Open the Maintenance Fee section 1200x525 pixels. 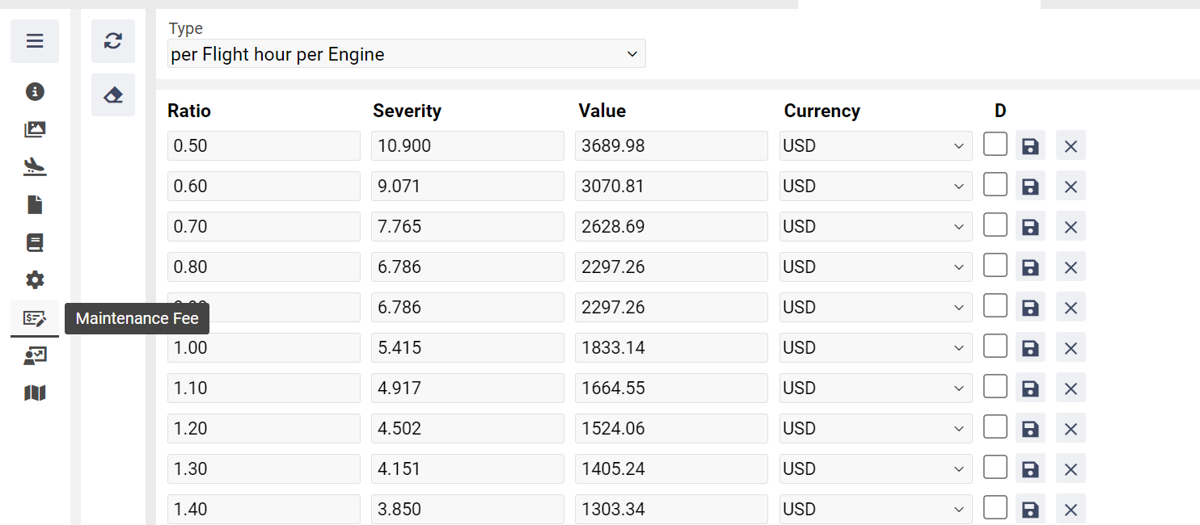click(x=35, y=318)
